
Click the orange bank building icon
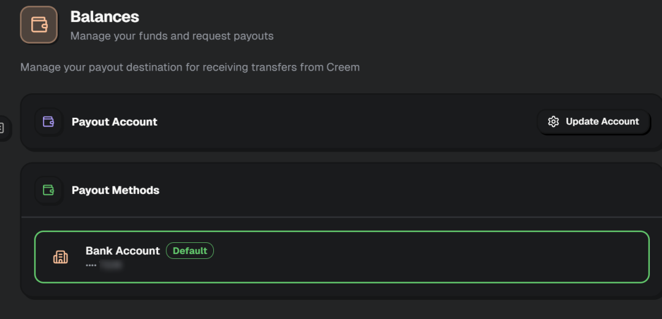[61, 257]
